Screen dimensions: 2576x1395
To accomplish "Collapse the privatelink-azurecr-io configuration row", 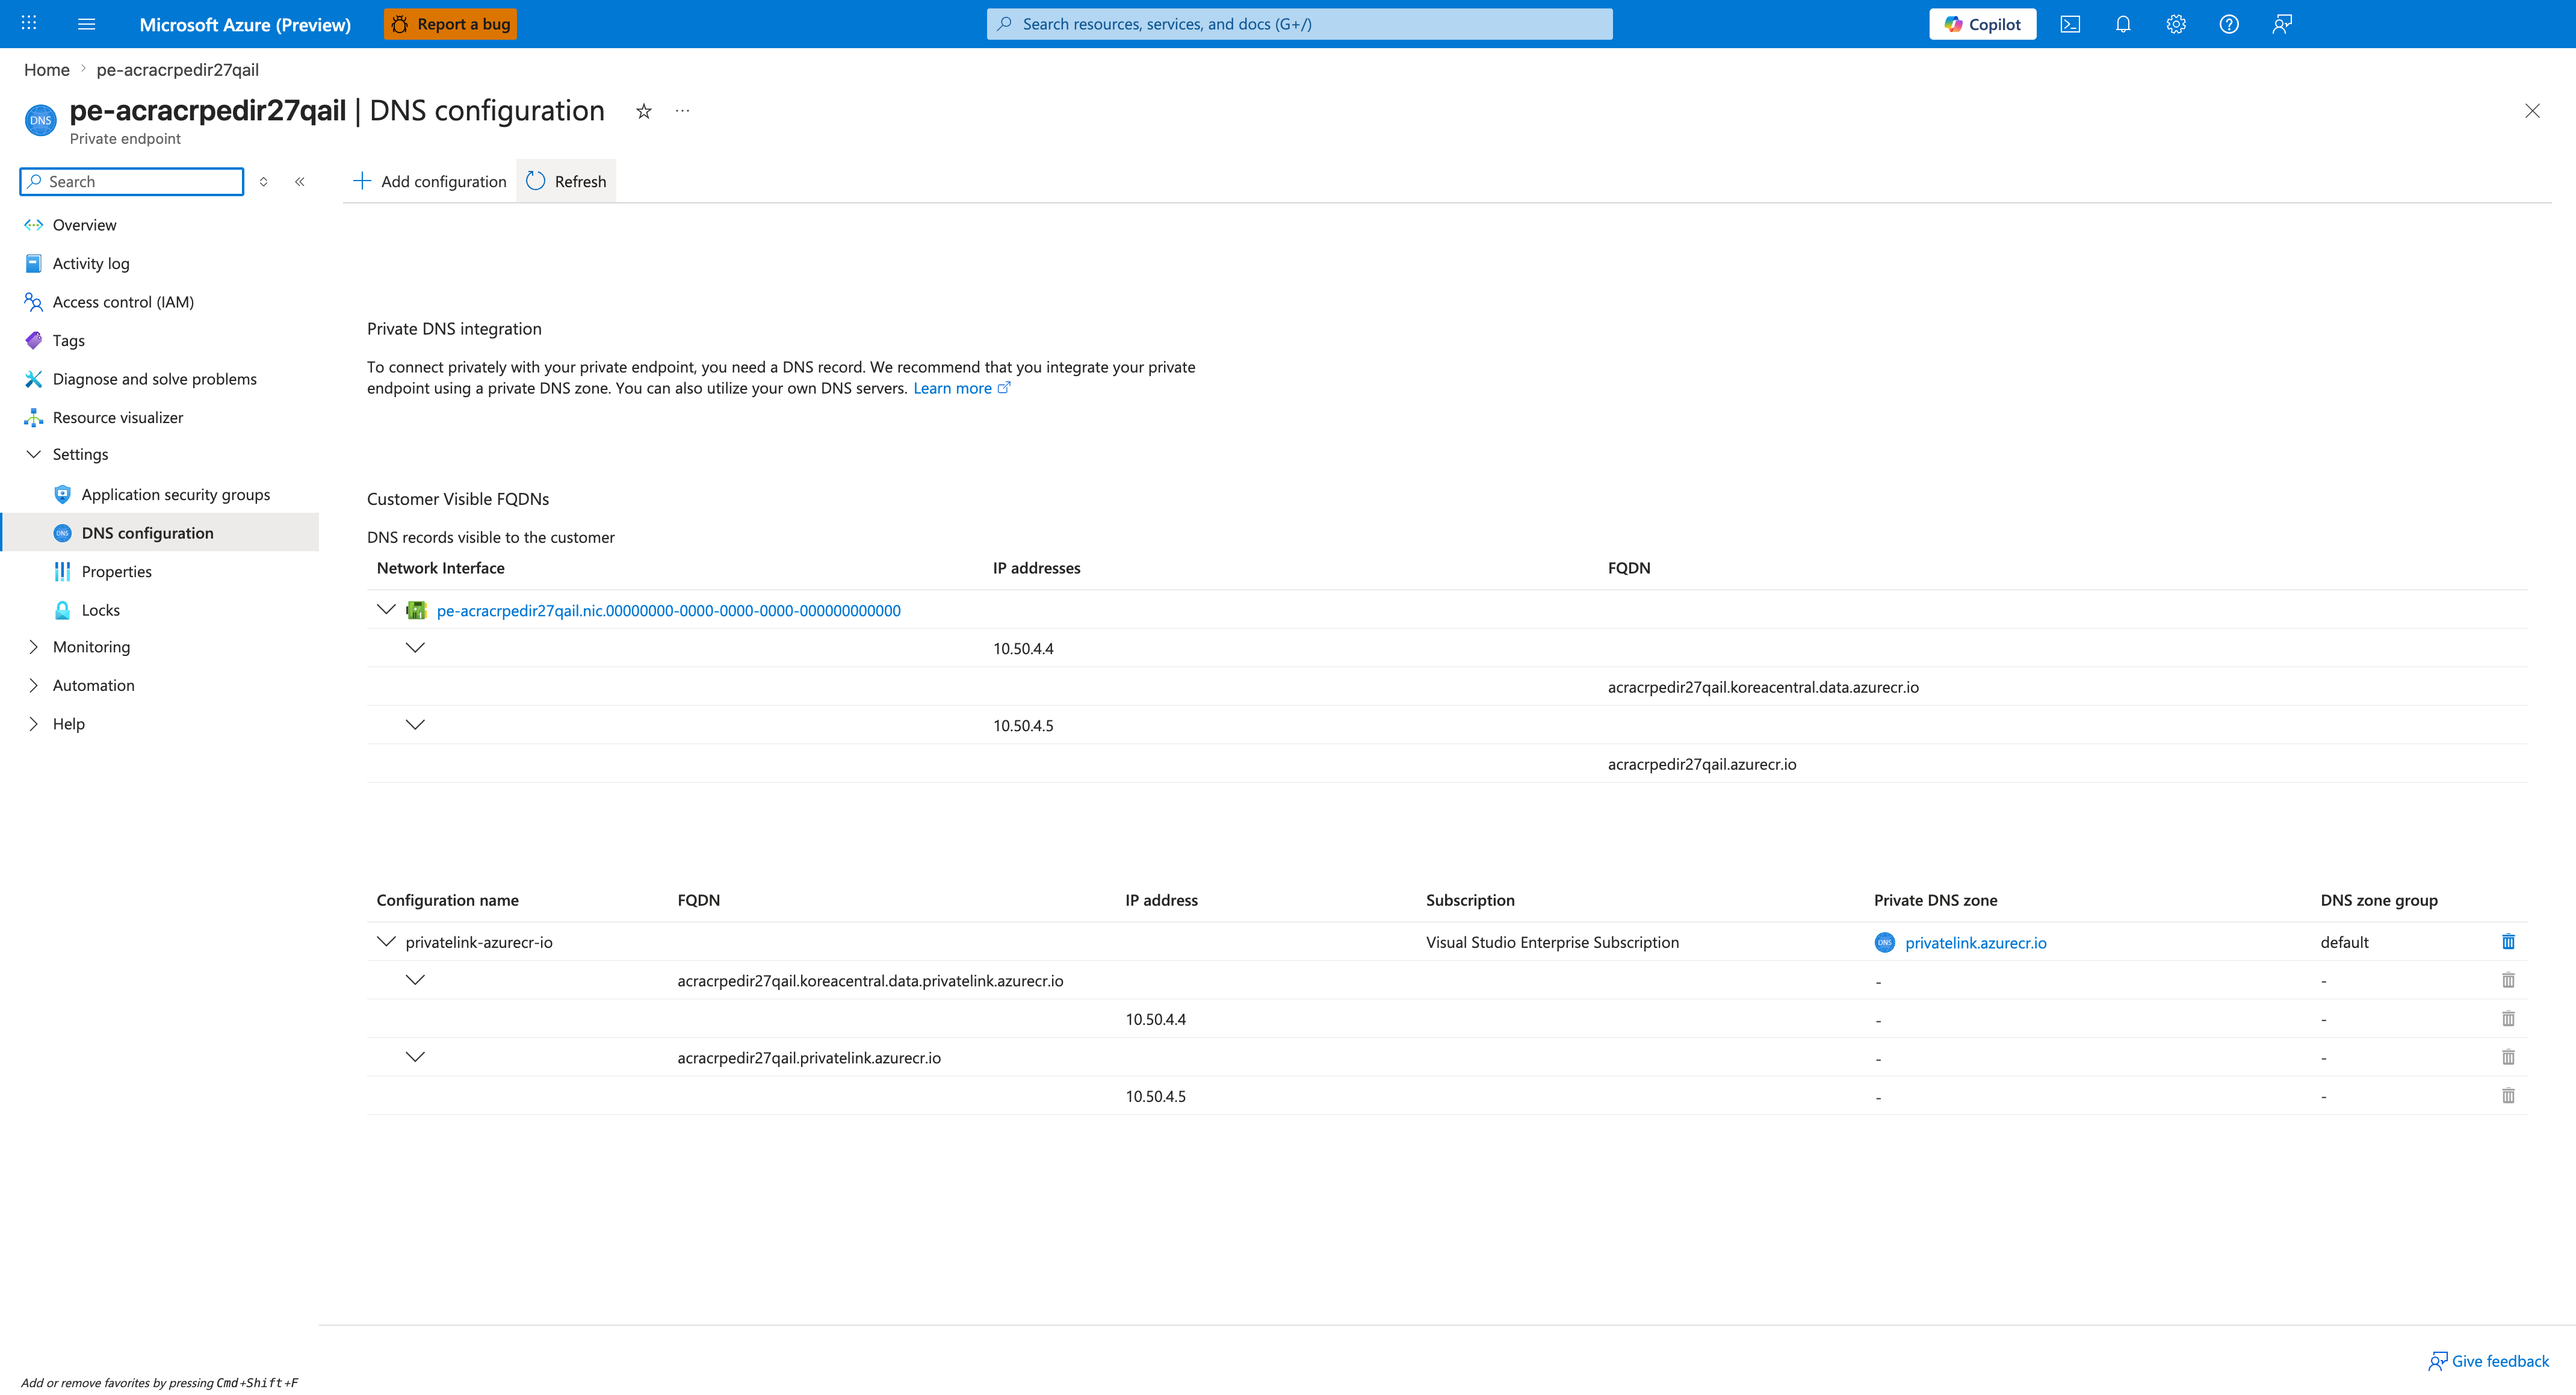I will [386, 941].
